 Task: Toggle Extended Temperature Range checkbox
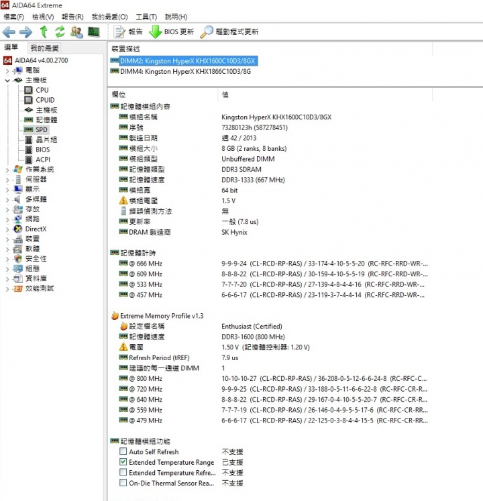click(x=123, y=461)
